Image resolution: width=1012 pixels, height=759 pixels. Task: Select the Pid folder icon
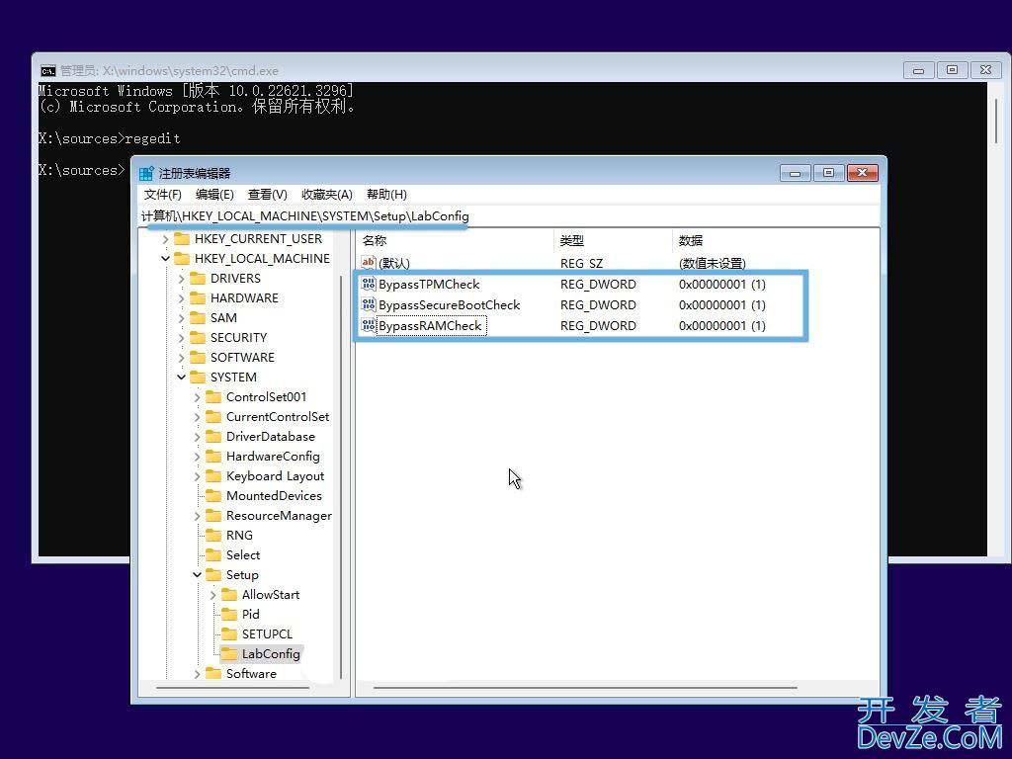click(229, 614)
